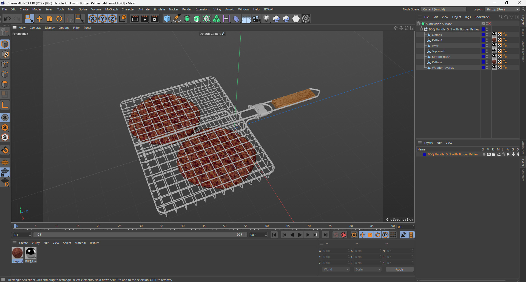Open Edit Render Settings gear clapperboard
This screenshot has width=526, height=282.
(155, 19)
